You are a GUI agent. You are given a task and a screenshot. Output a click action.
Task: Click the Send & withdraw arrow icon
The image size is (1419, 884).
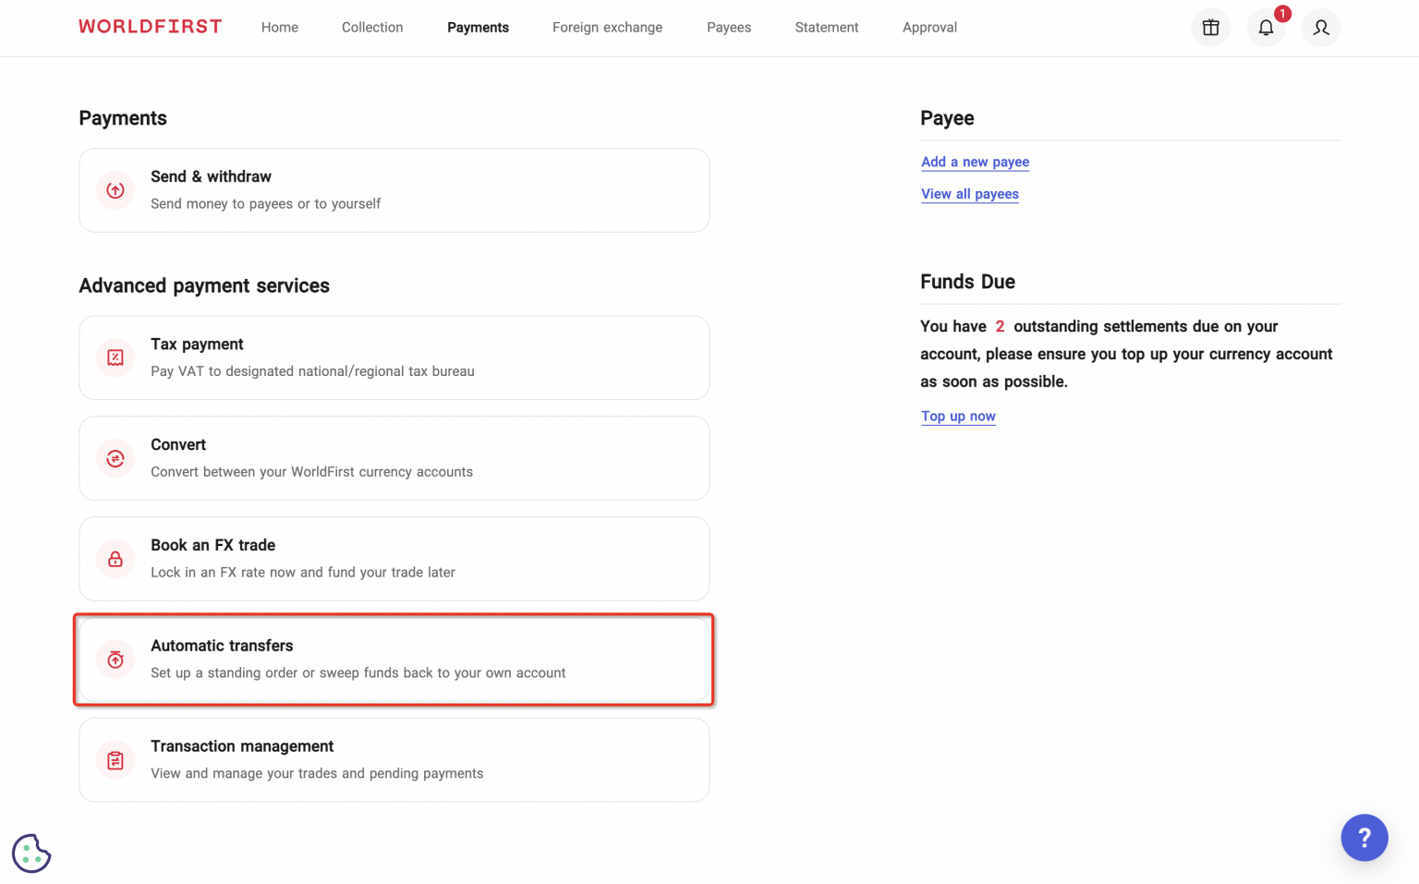click(115, 189)
